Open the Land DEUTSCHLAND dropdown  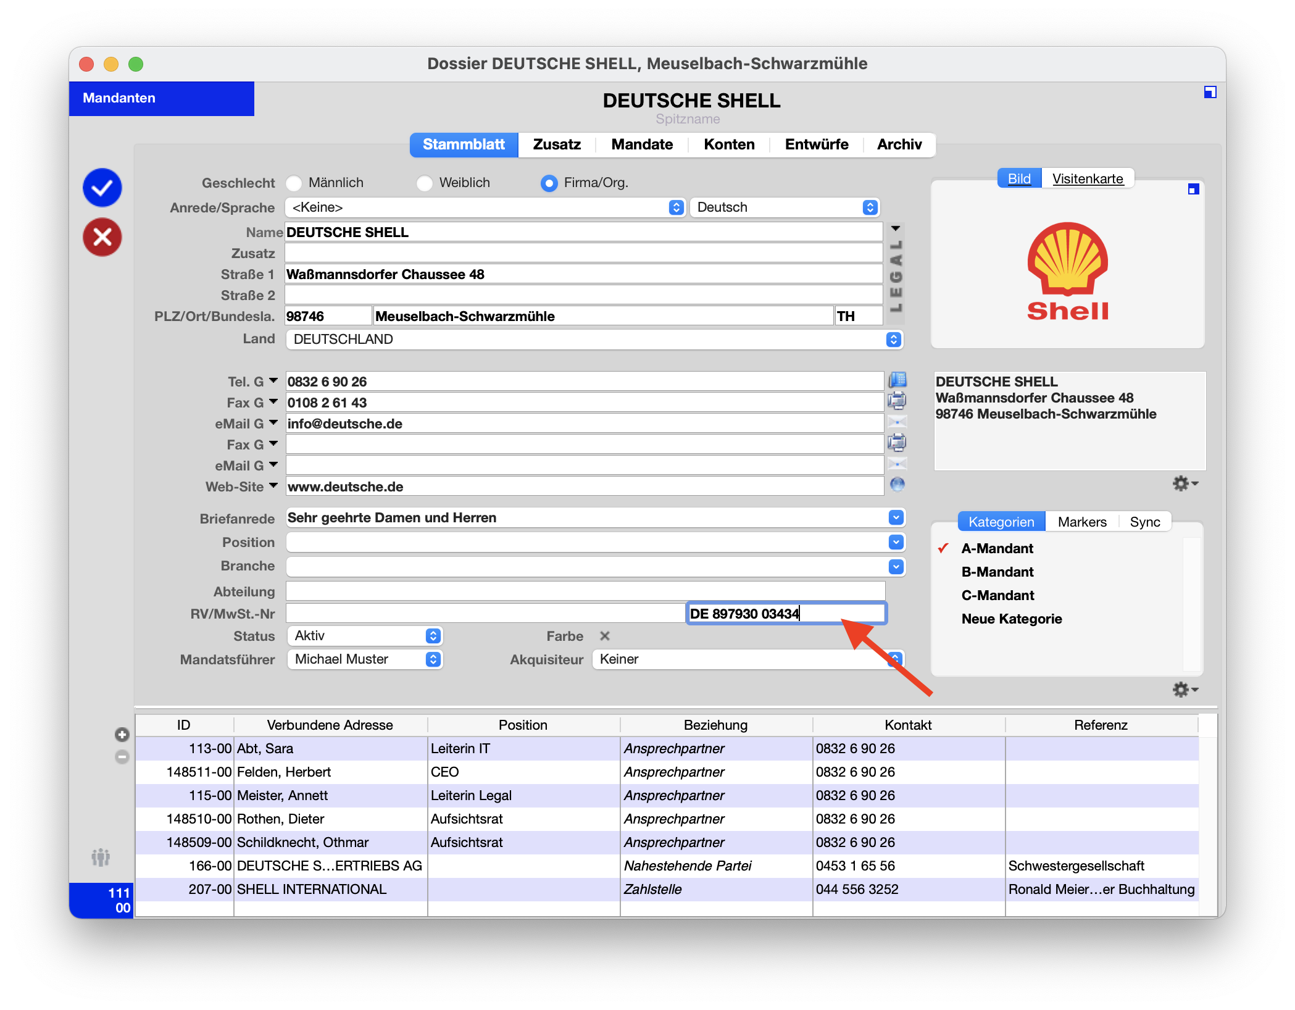click(x=595, y=340)
